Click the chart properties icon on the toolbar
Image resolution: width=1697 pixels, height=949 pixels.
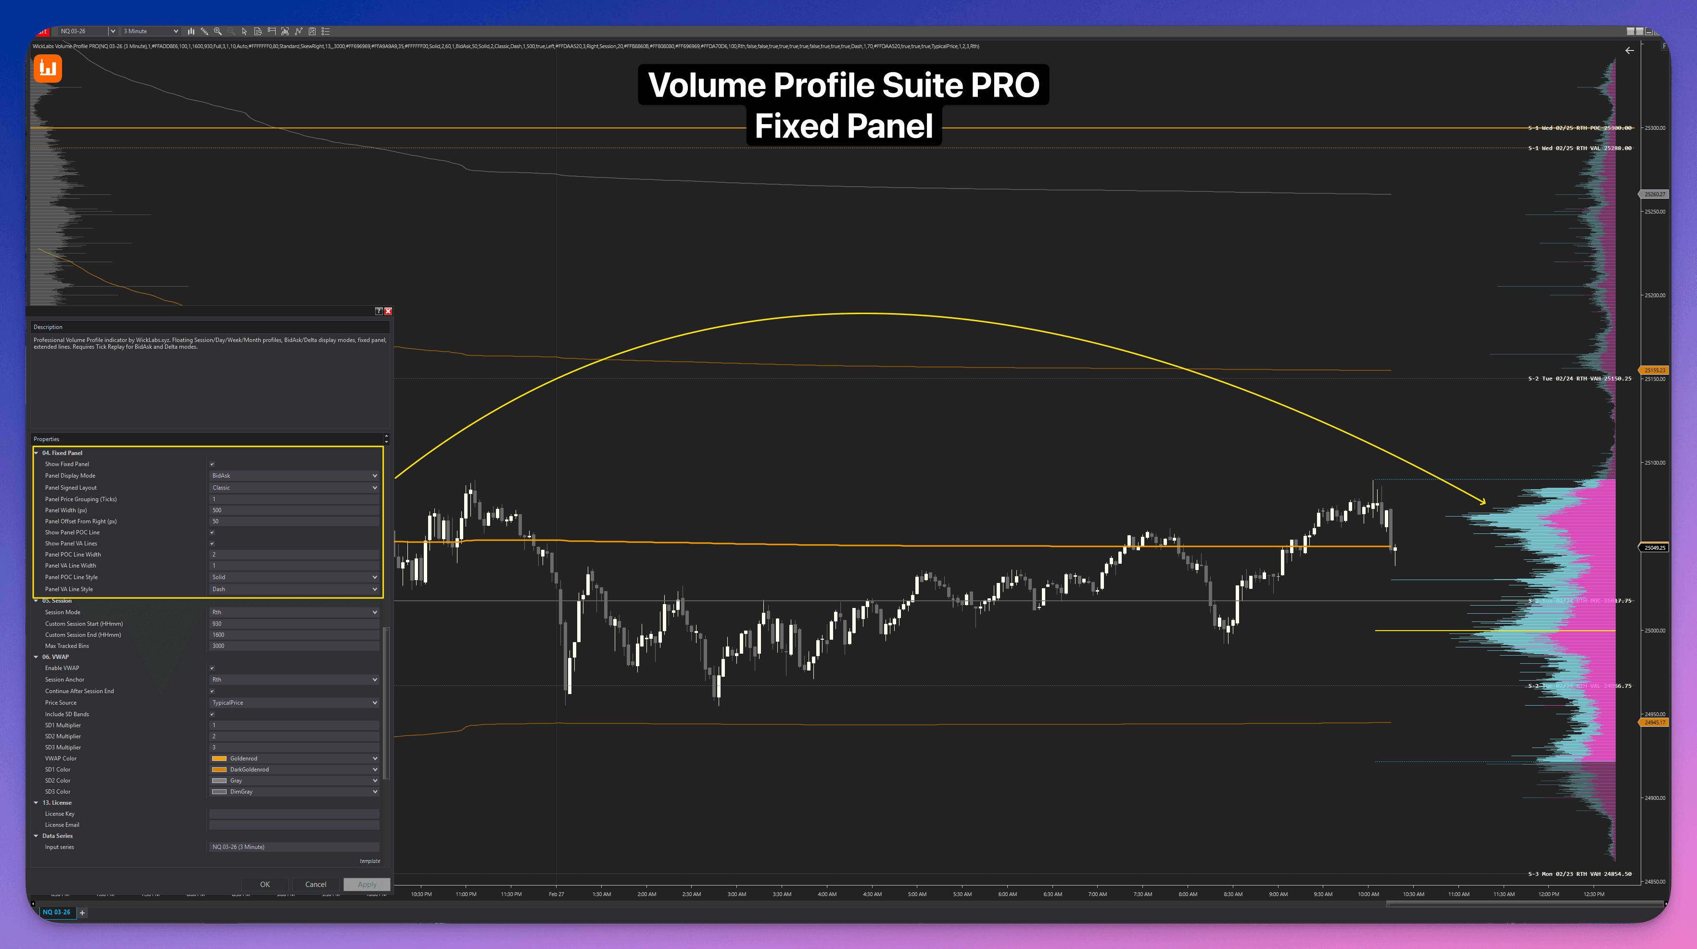(271, 31)
